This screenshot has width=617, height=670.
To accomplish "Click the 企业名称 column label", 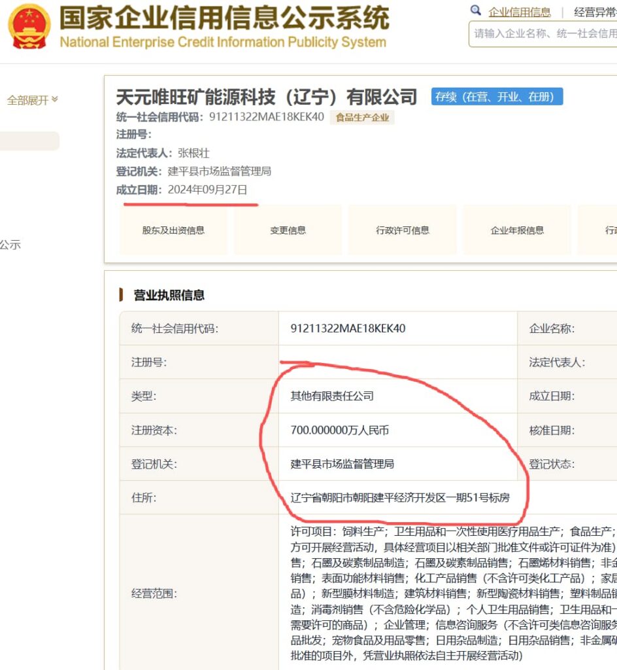I will (552, 328).
